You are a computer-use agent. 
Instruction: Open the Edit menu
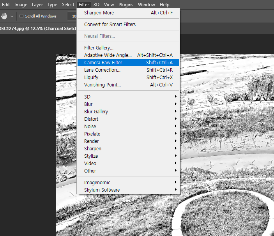click(x=6, y=5)
